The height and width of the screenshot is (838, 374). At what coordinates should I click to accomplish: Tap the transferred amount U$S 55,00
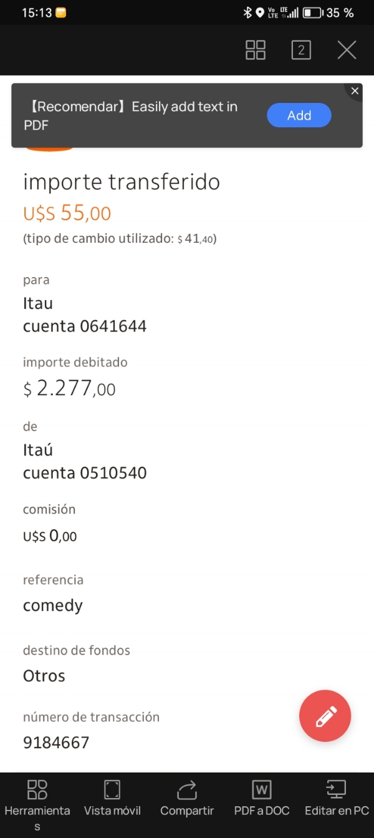[x=67, y=213]
